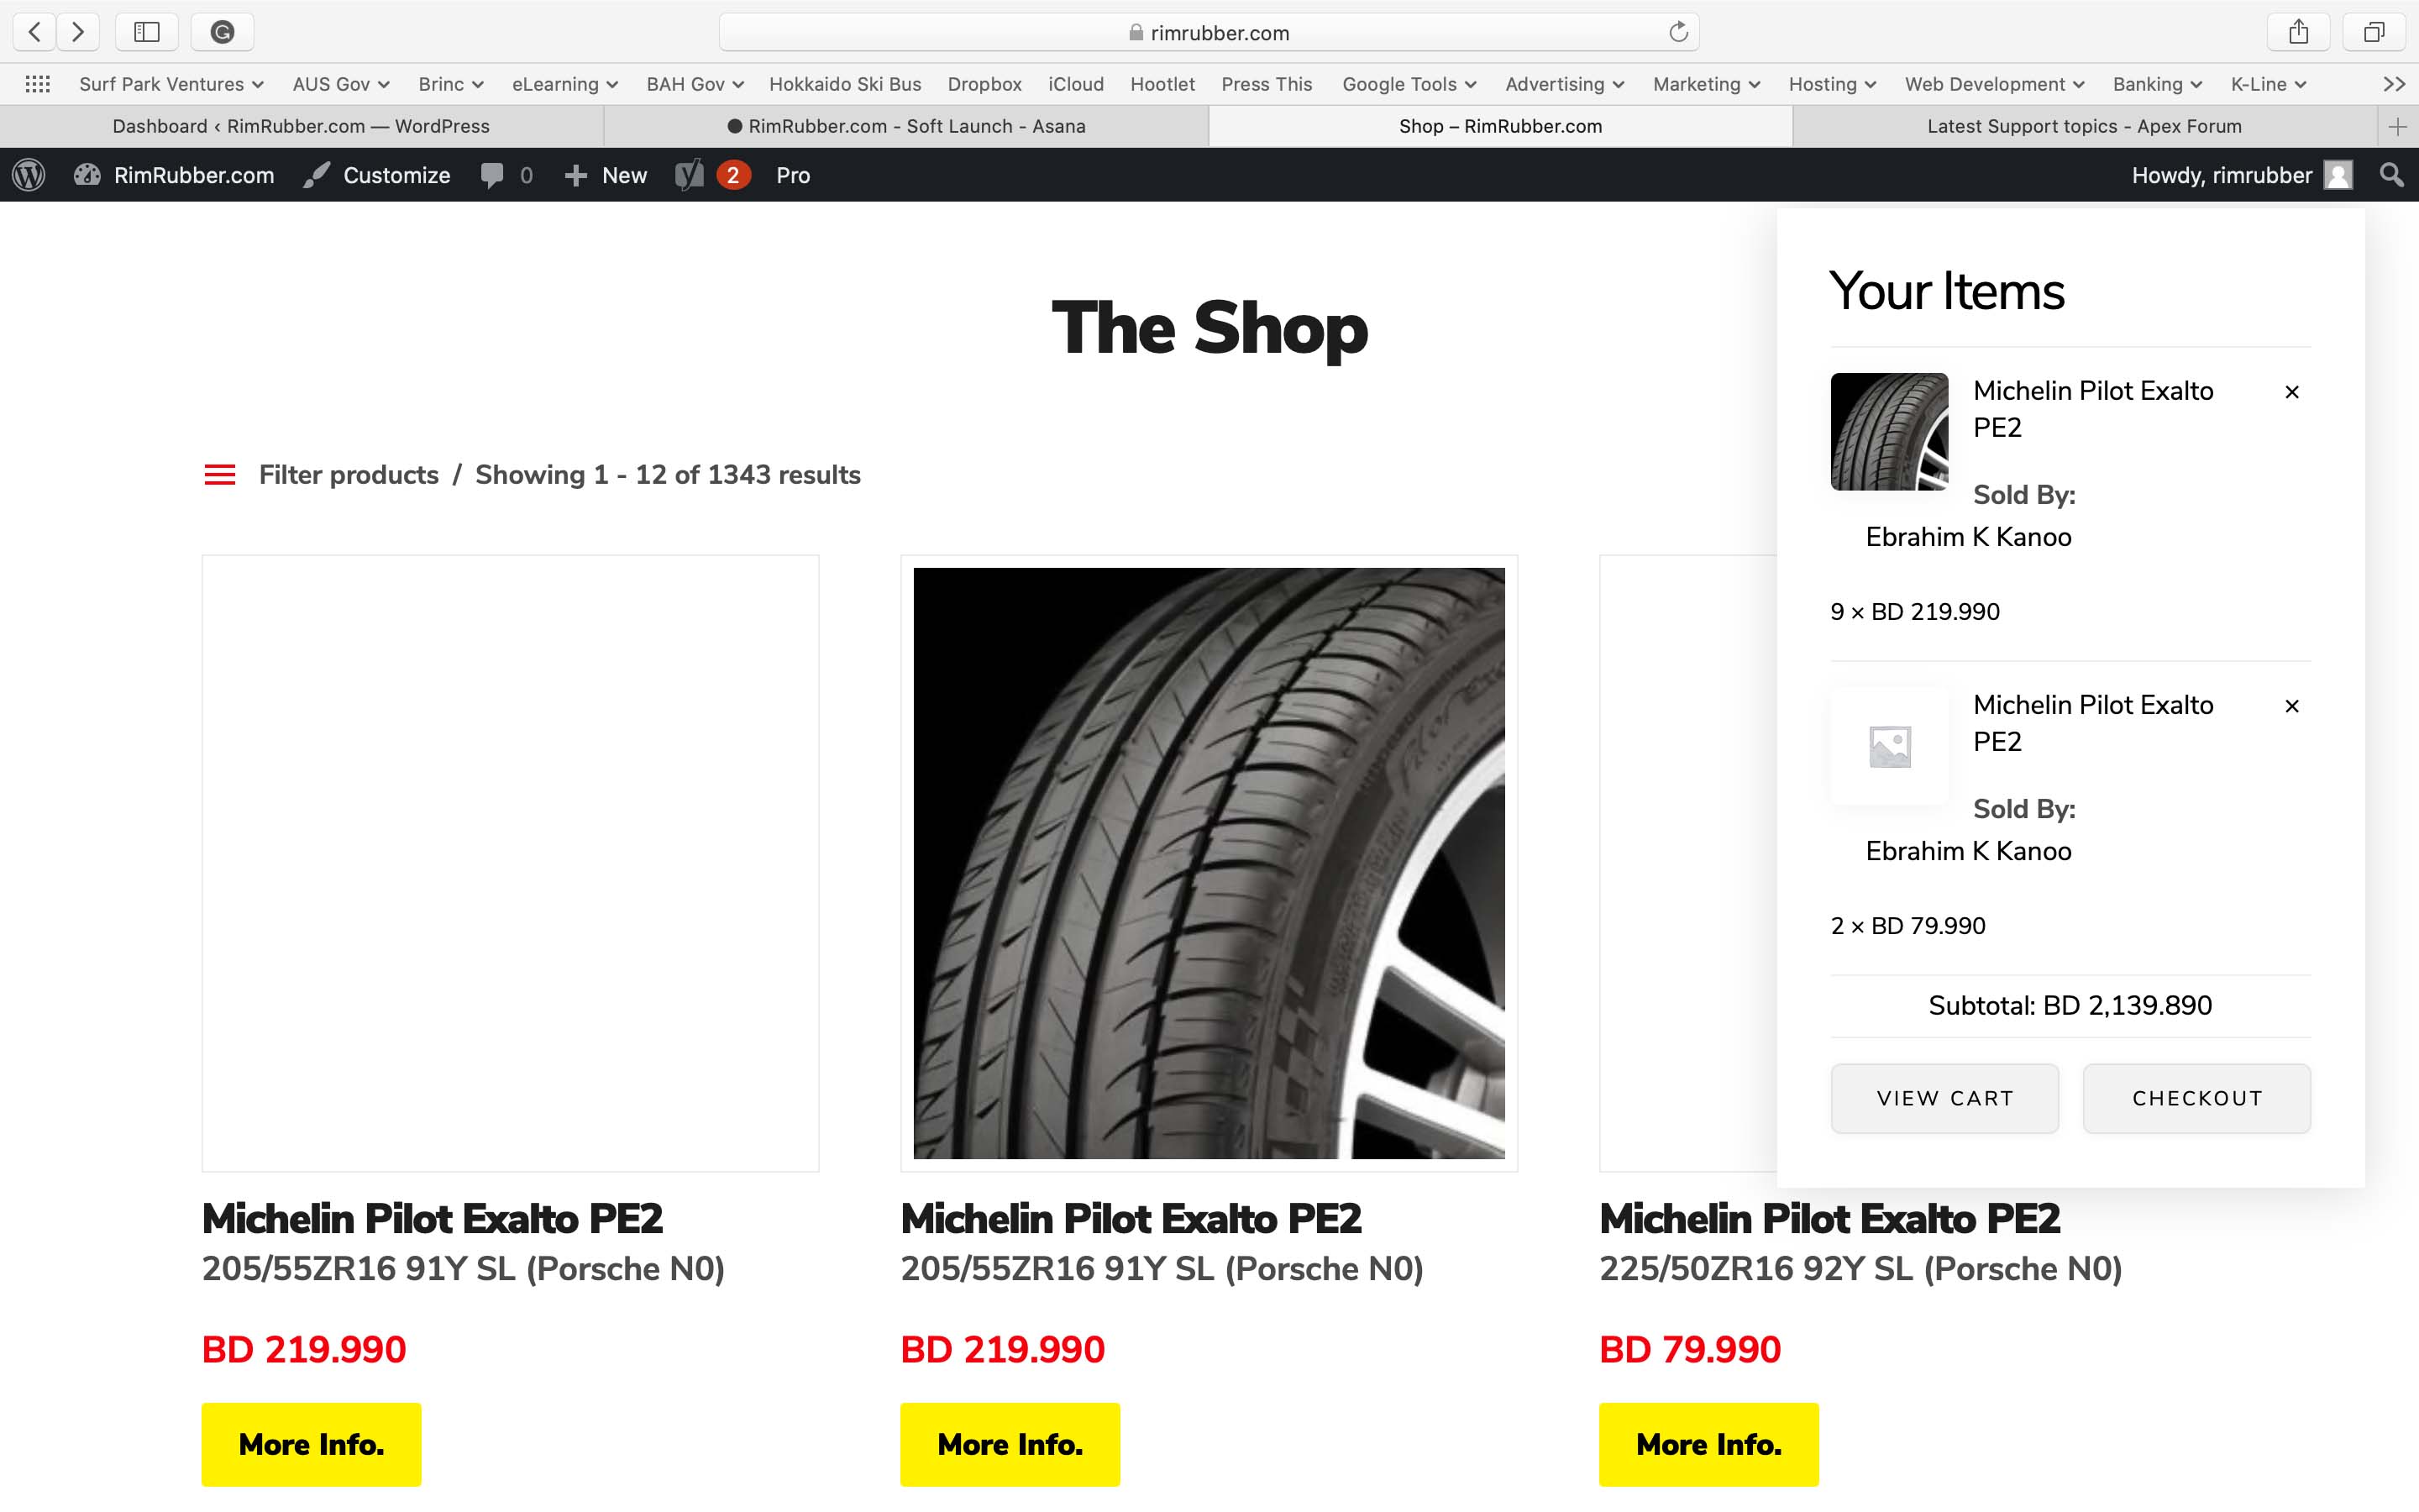Toggle the Safari sidebar icon
Screen dimensions: 2419x1512
click(147, 32)
